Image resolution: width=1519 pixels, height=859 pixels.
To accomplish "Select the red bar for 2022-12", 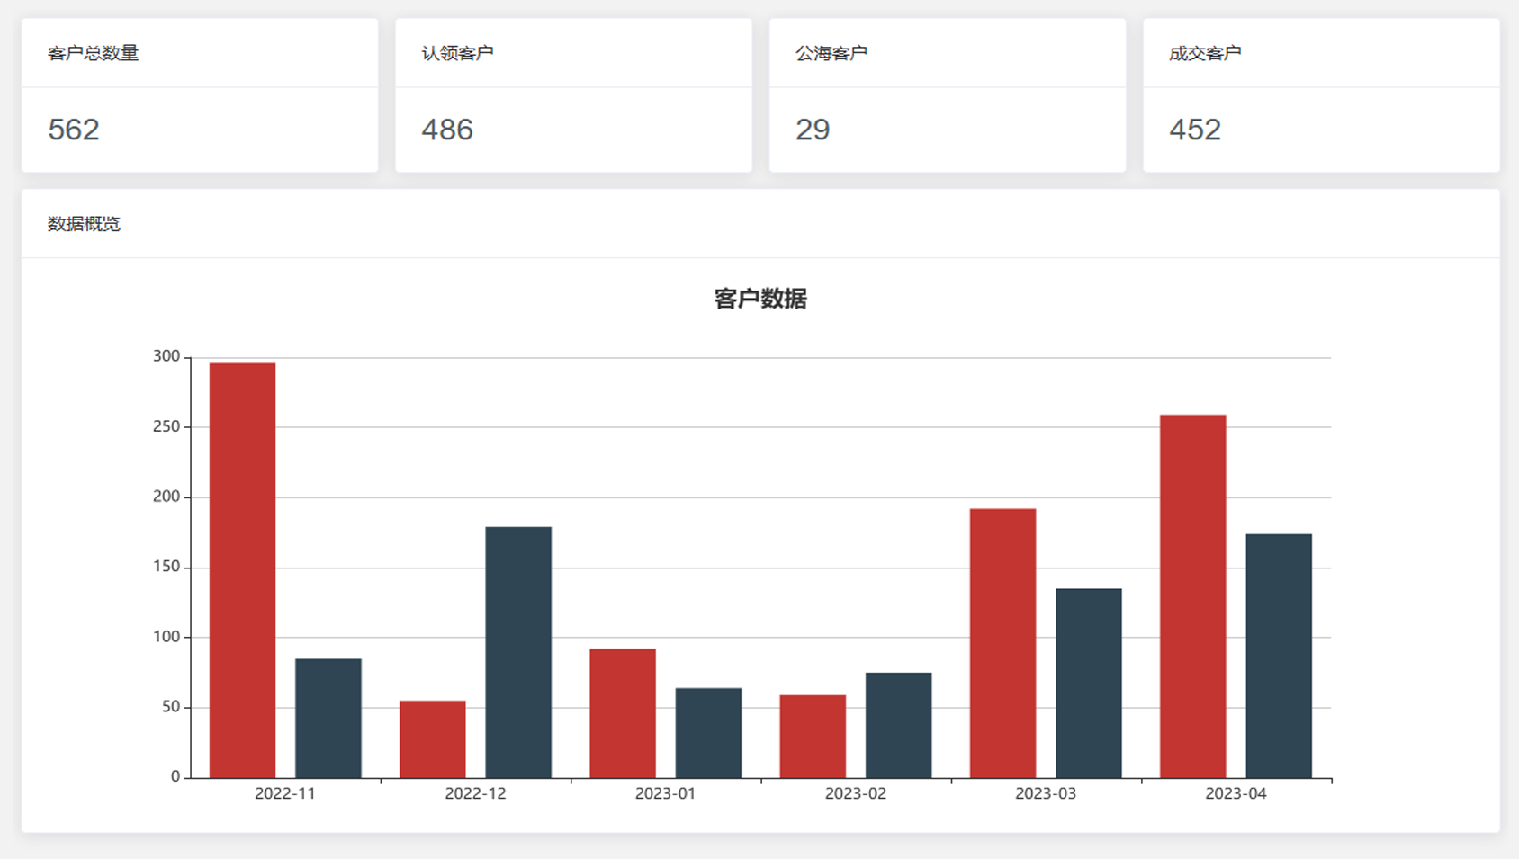I will click(433, 738).
